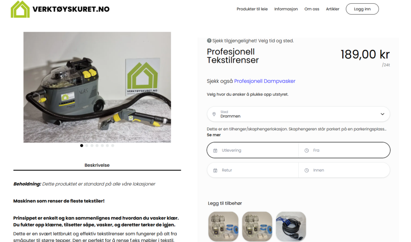This screenshot has height=242, width=411.
Task: Click the question mark availability help icon
Action: pyautogui.click(x=209, y=41)
